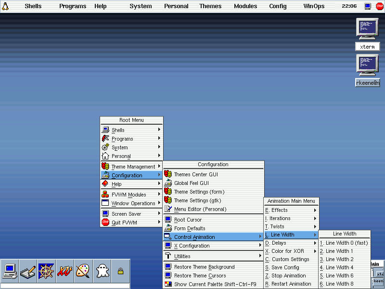The image size is (385, 289).
Task: Launch the computer terminal icon in the bottom panel
Action: point(10,271)
